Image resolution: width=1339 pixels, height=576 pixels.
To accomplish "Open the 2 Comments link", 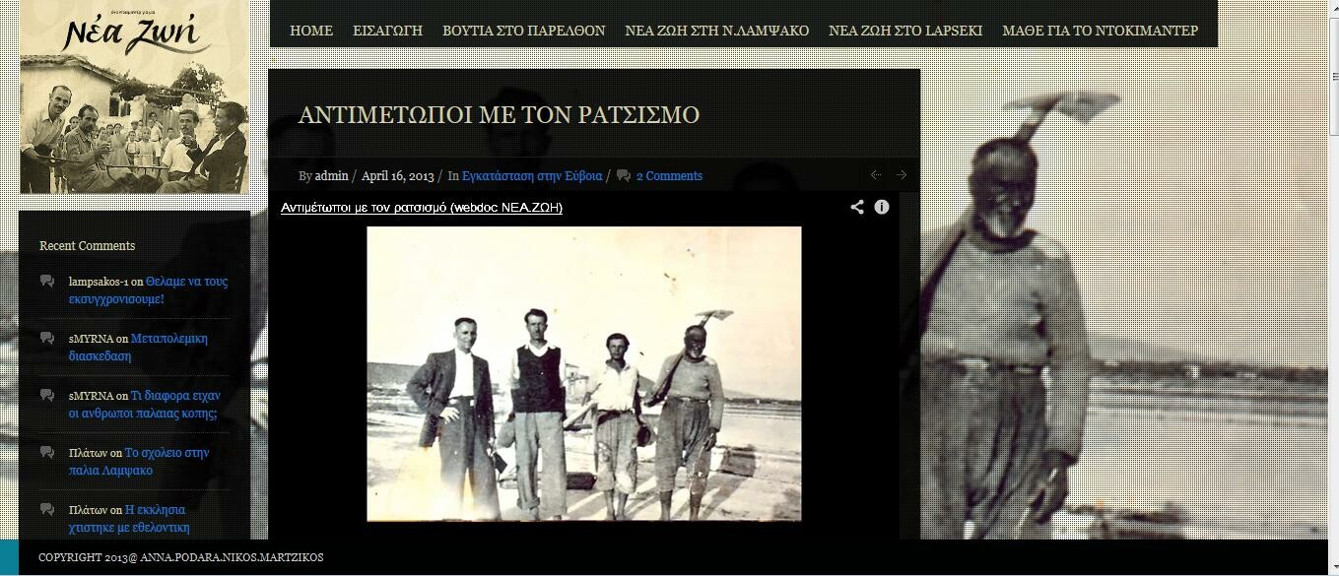I will 669,176.
